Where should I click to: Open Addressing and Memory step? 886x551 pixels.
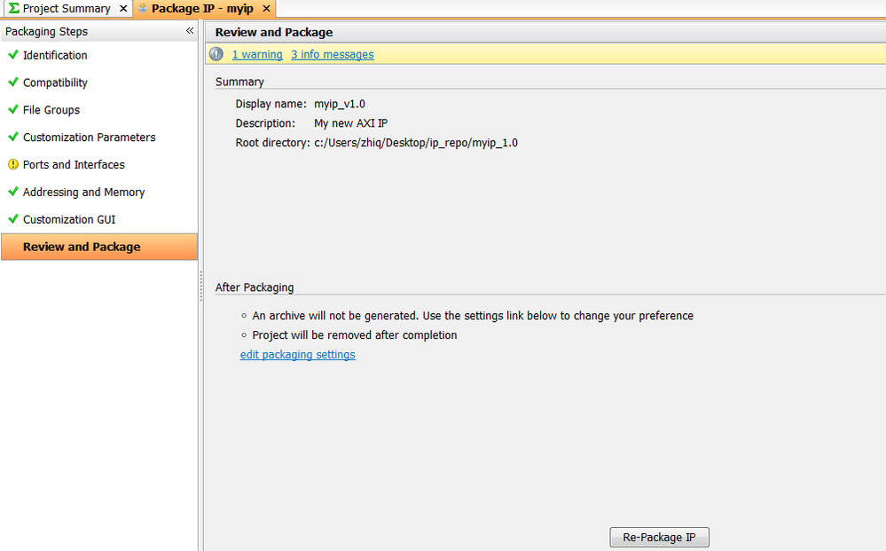[x=83, y=193]
